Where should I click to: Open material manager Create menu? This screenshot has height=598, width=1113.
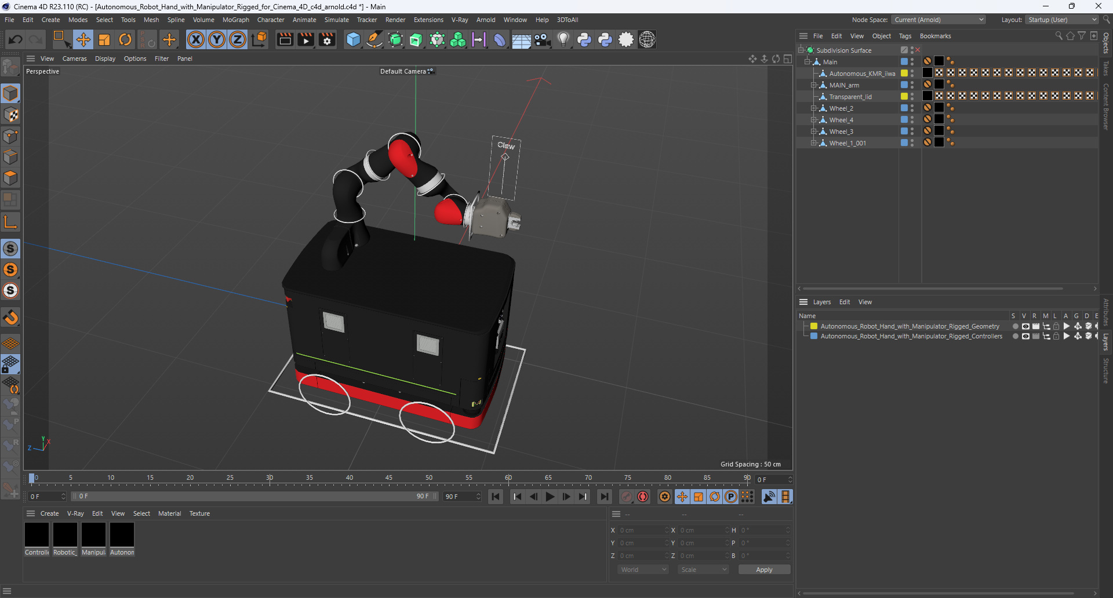tap(49, 513)
